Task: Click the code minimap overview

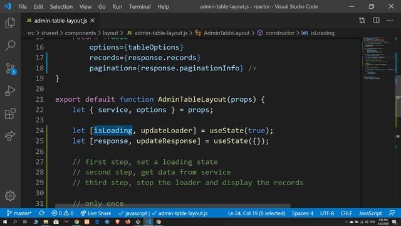Action: click(378, 58)
